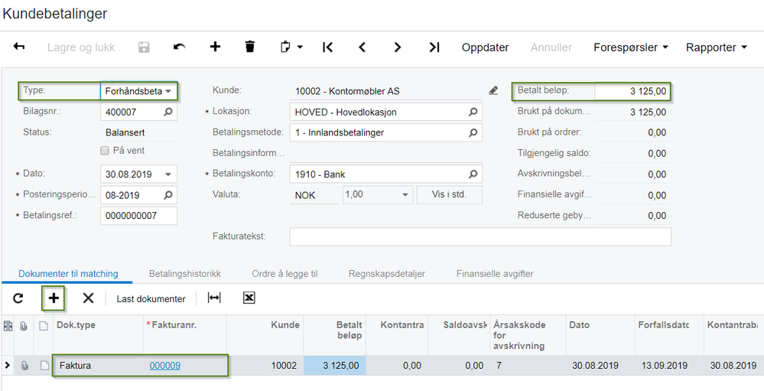
Task: Click the Årsakskode cell showing 7
Action: coord(528,366)
